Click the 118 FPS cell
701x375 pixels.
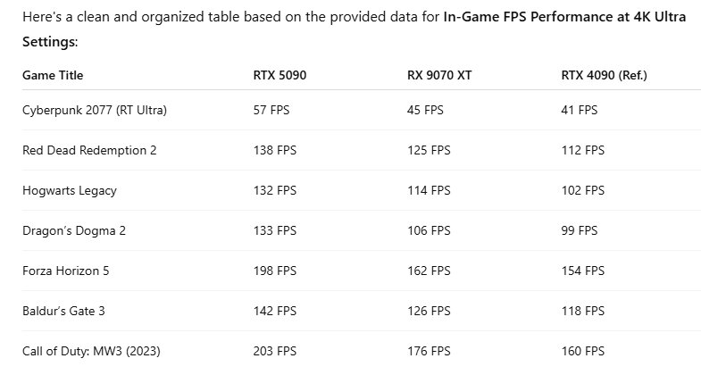pos(582,311)
